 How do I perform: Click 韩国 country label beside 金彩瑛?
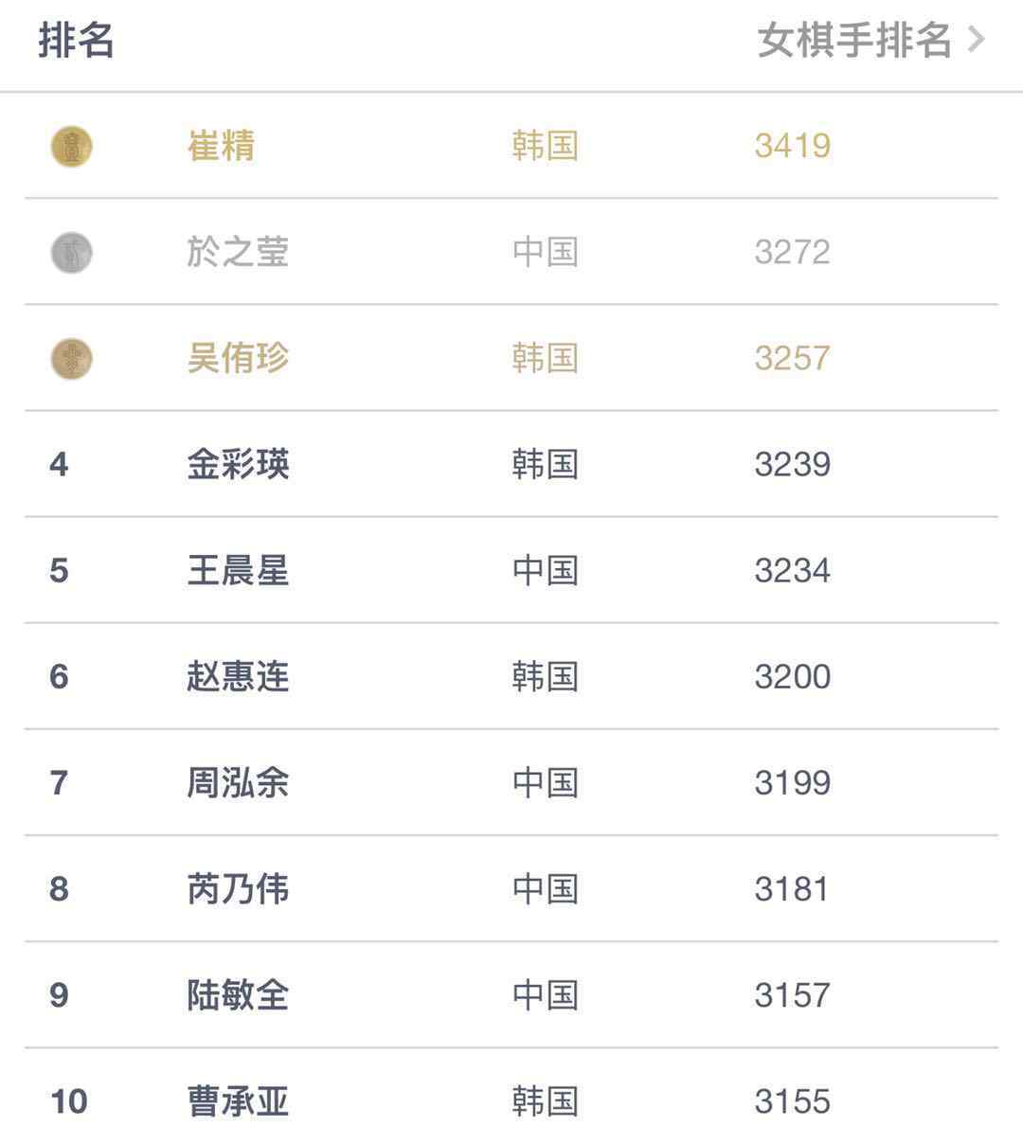[546, 465]
